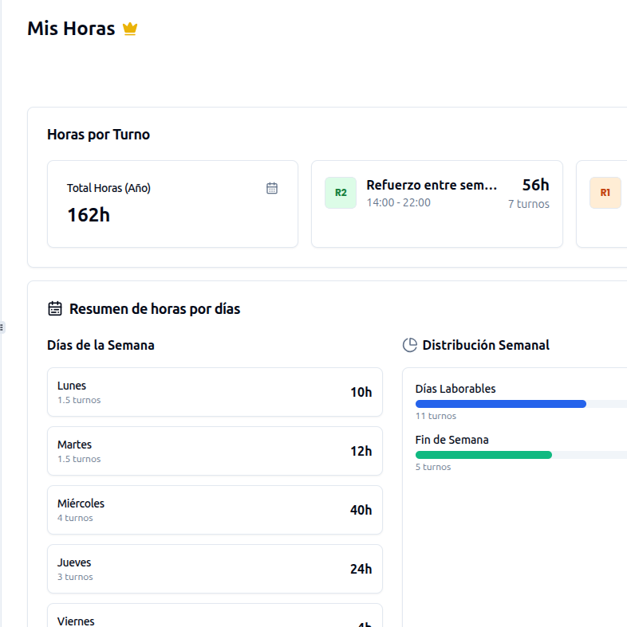Open the Lunes hours row
Image resolution: width=627 pixels, height=627 pixels.
pos(215,392)
